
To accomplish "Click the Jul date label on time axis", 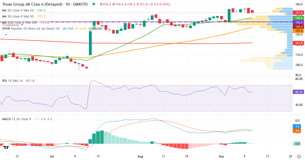I will (52, 156).
